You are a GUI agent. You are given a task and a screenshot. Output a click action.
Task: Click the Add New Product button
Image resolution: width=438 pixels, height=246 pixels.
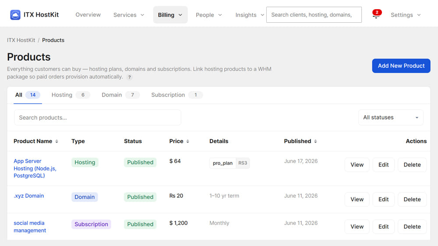401,66
